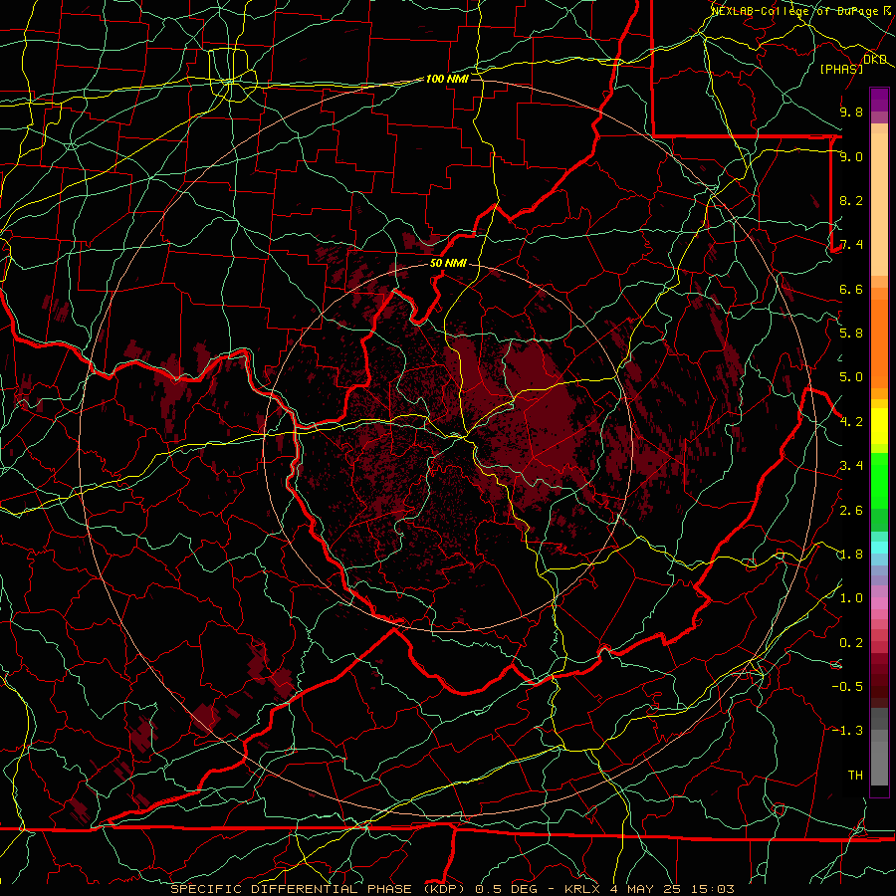The height and width of the screenshot is (896, 896).
Task: Select the yellow band in the color bar
Action: tap(879, 426)
